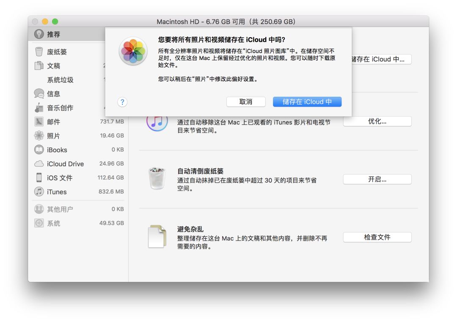Minimize the window with the yellow button
Image resolution: width=457 pixels, height=322 pixels.
45,22
